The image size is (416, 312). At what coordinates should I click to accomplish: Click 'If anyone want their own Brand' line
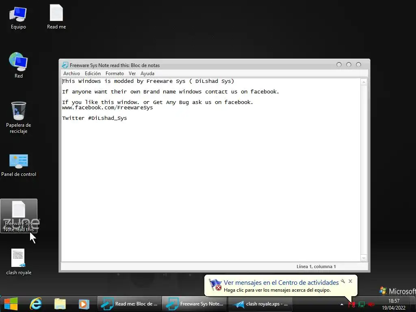[x=171, y=92]
